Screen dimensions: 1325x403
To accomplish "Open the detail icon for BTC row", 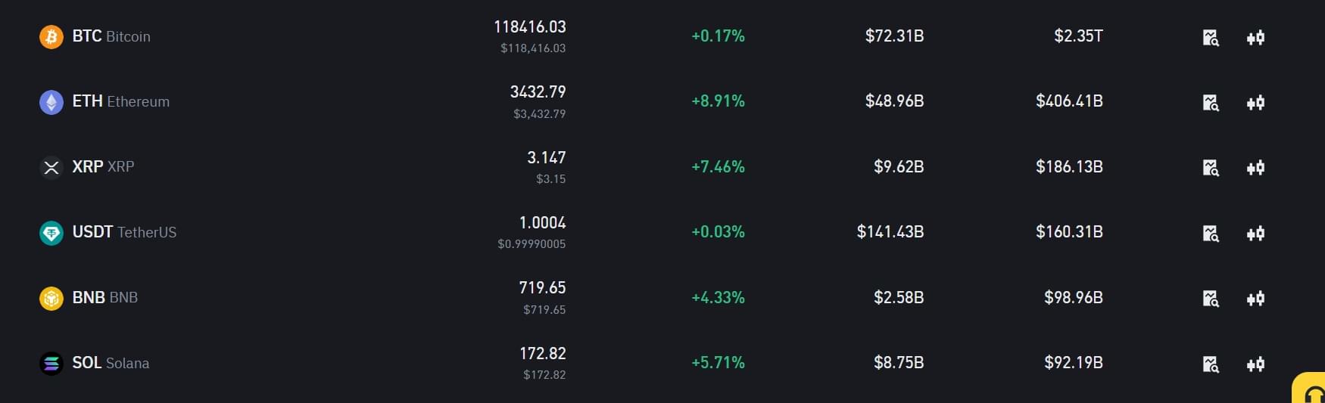I will (x=1211, y=37).
